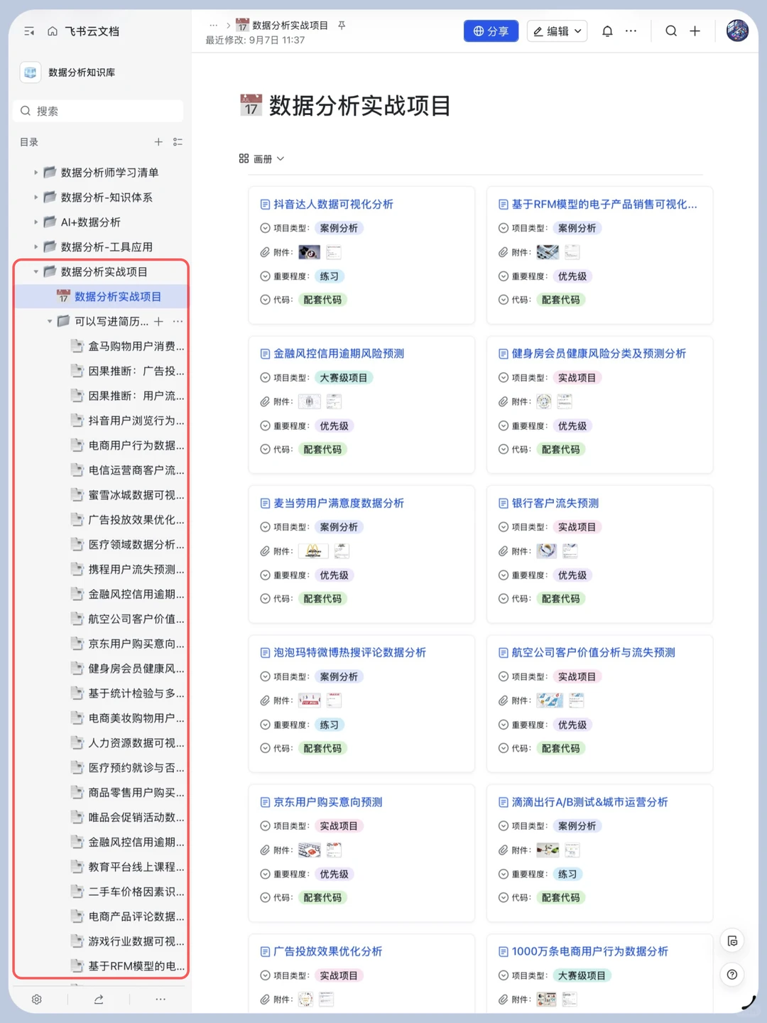Image resolution: width=767 pixels, height=1023 pixels.
Task: Open the 1000万条电商用户行为数据分析 card
Action: pos(589,951)
